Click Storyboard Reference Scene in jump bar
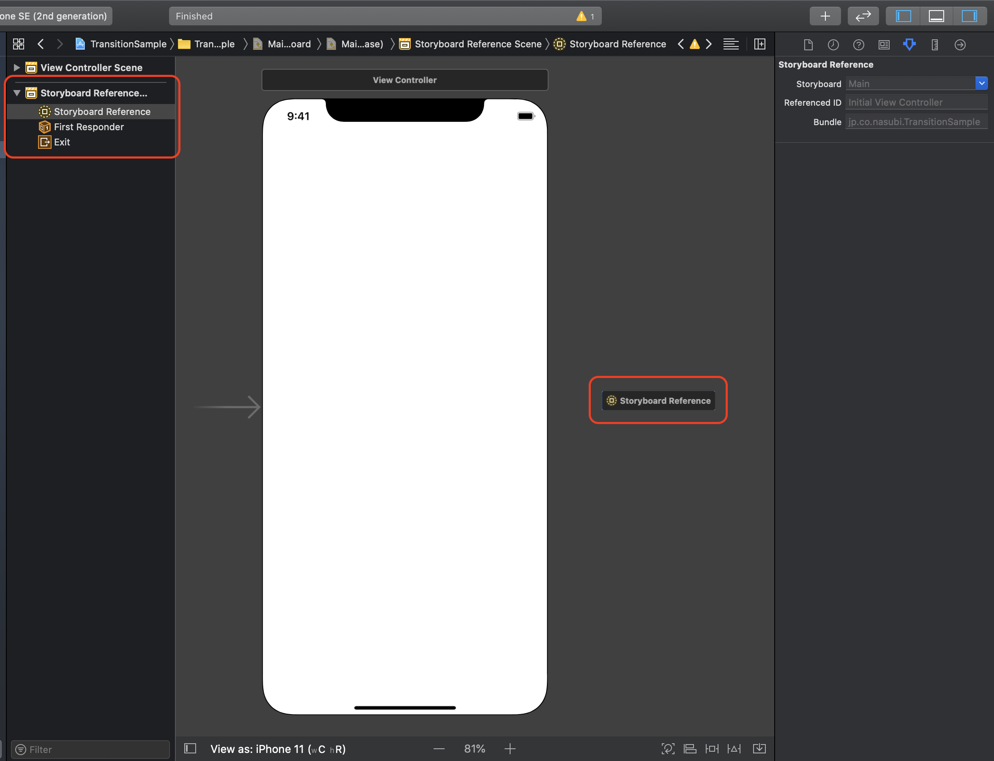This screenshot has height=761, width=994. click(470, 44)
